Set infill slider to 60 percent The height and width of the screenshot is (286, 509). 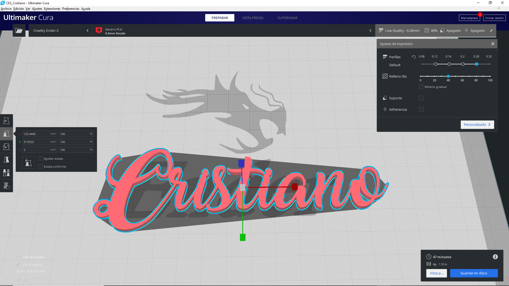(x=462, y=76)
